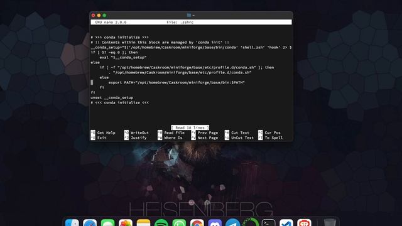Open Discord from the dock
Viewport: 402px width, 226px height.
[215, 222]
